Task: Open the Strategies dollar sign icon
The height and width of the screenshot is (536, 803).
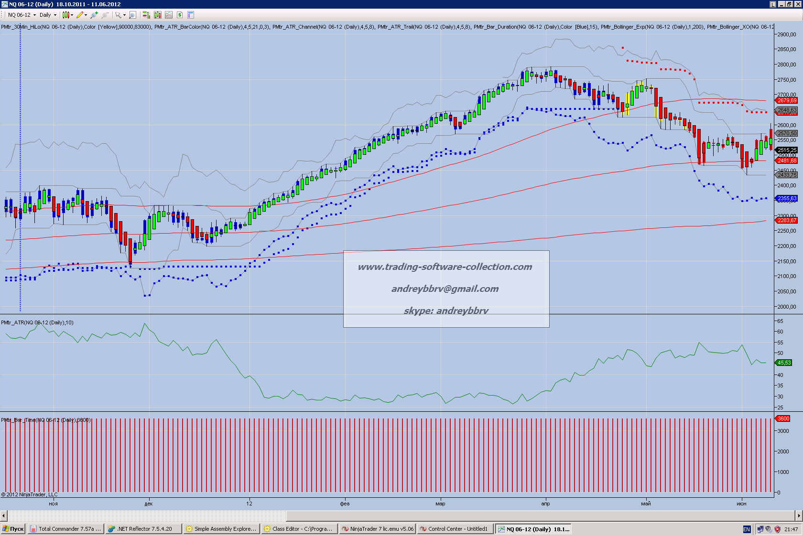Action: pos(180,15)
